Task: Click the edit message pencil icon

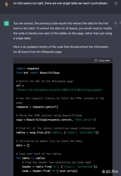Action: [x=116, y=3]
